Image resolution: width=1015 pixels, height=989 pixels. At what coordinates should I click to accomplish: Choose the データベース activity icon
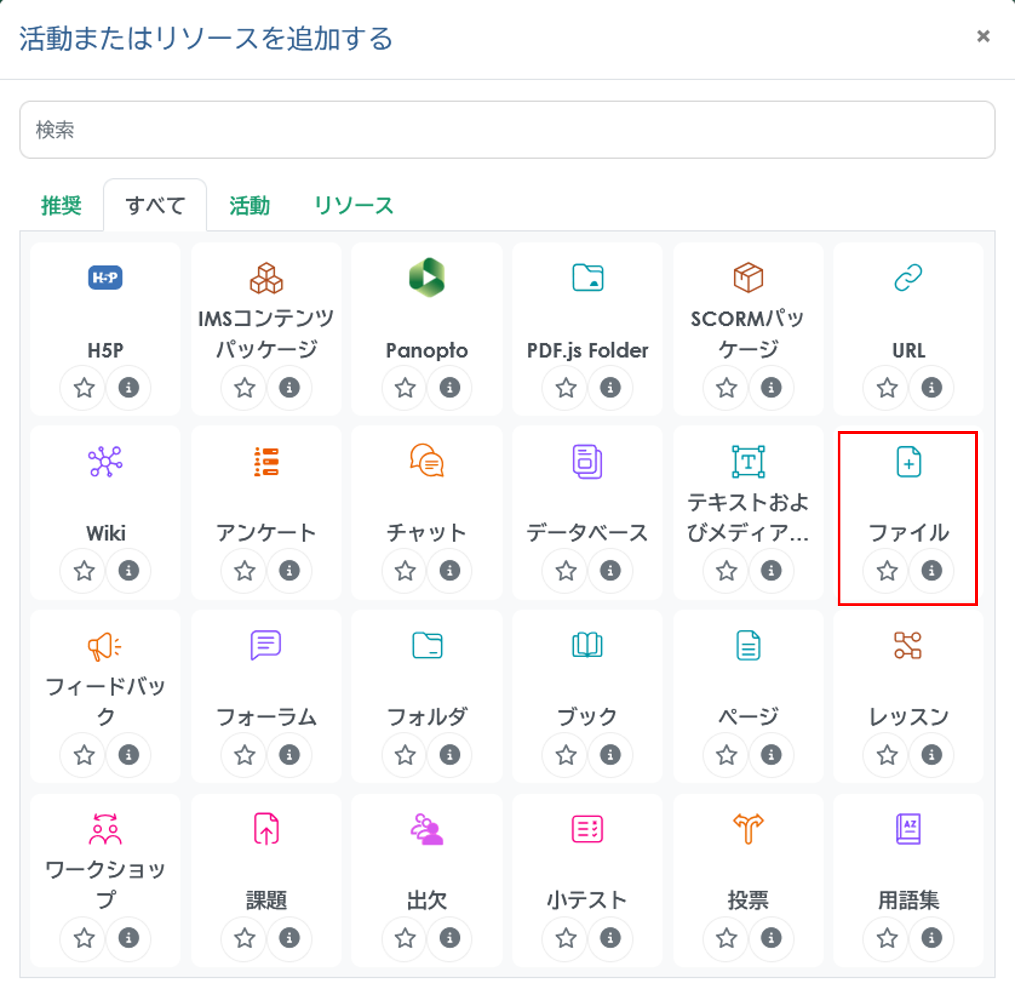pos(587,461)
